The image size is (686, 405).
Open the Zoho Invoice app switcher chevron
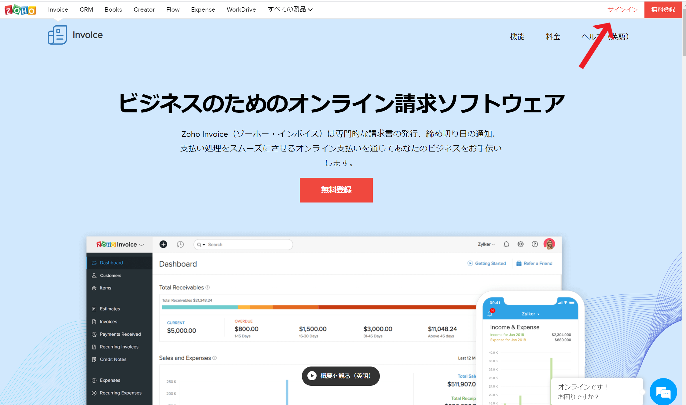point(141,245)
